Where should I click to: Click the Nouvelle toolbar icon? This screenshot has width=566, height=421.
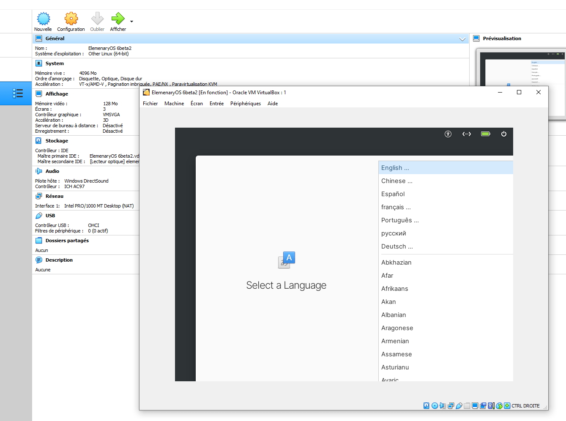[x=43, y=19]
